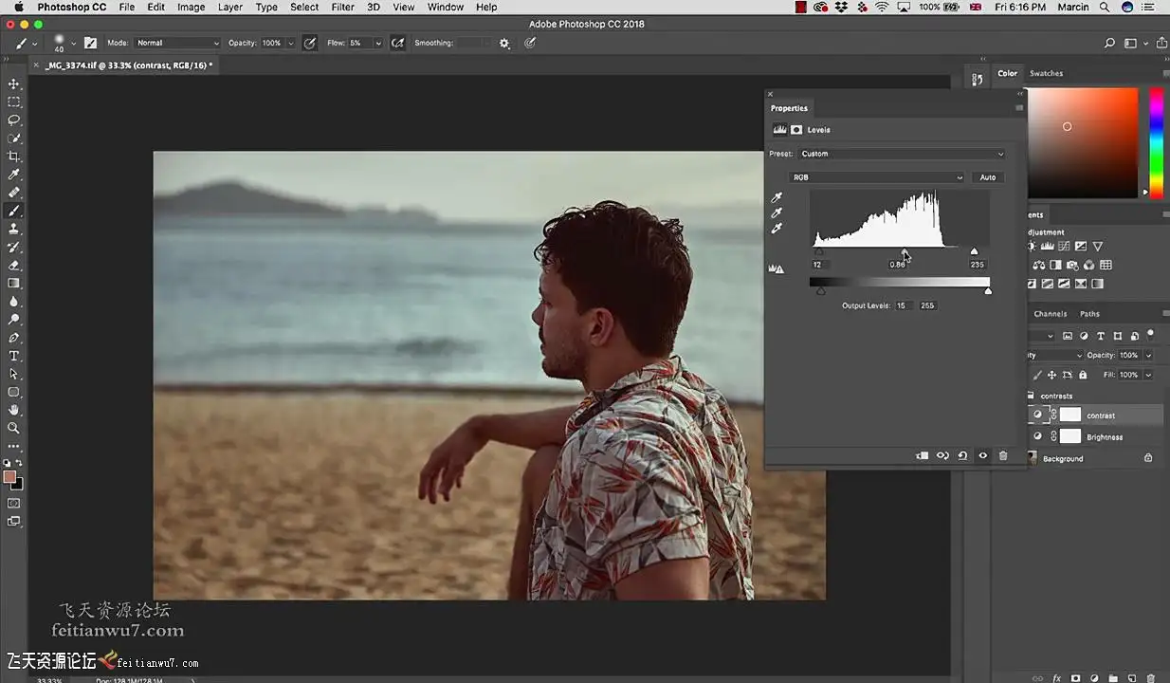Delete the Levels adjustment using trash icon
The image size is (1170, 683).
(x=1003, y=456)
